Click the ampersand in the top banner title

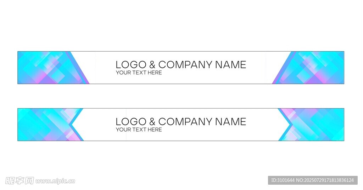(152, 65)
